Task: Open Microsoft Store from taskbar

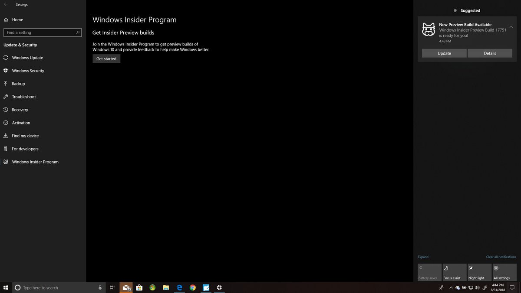Action: [139, 287]
